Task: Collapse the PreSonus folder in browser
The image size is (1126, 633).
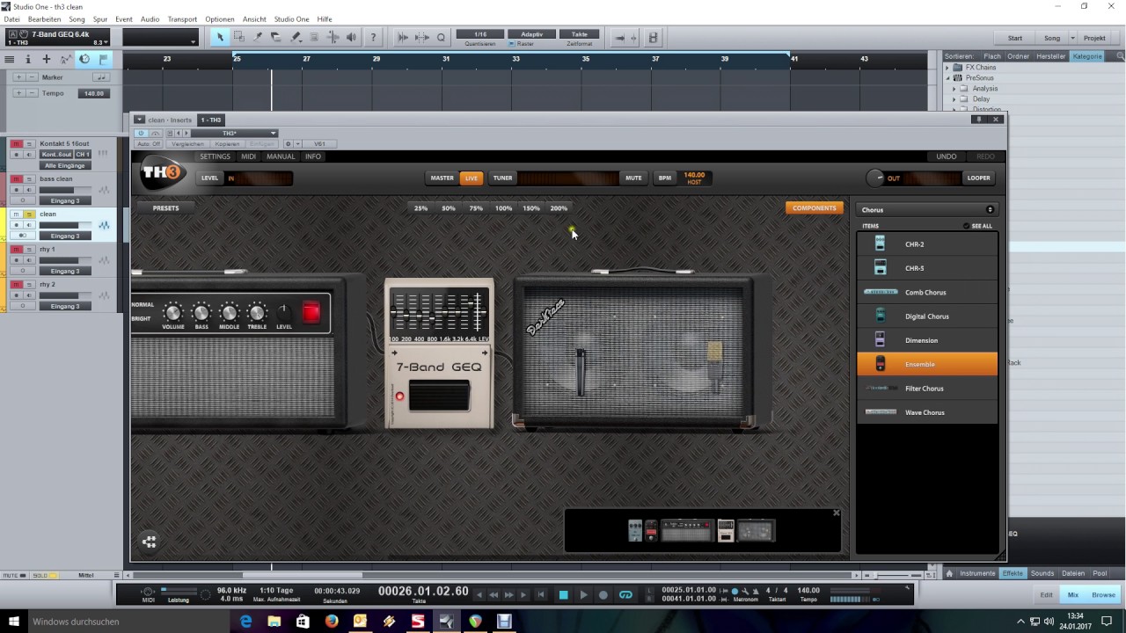Action: tap(948, 78)
